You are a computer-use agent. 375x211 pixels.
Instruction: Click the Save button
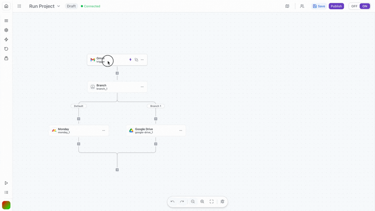point(319,6)
